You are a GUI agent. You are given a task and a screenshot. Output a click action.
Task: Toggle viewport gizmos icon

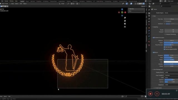(x=127, y=4)
